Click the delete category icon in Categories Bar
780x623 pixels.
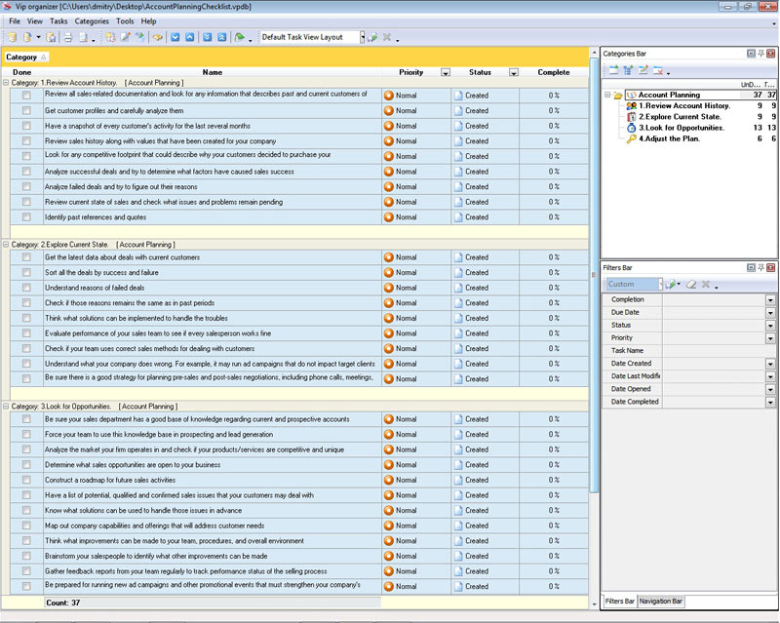point(658,70)
